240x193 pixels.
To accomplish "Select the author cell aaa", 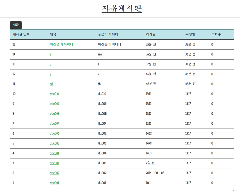I will pyautogui.click(x=100, y=54).
